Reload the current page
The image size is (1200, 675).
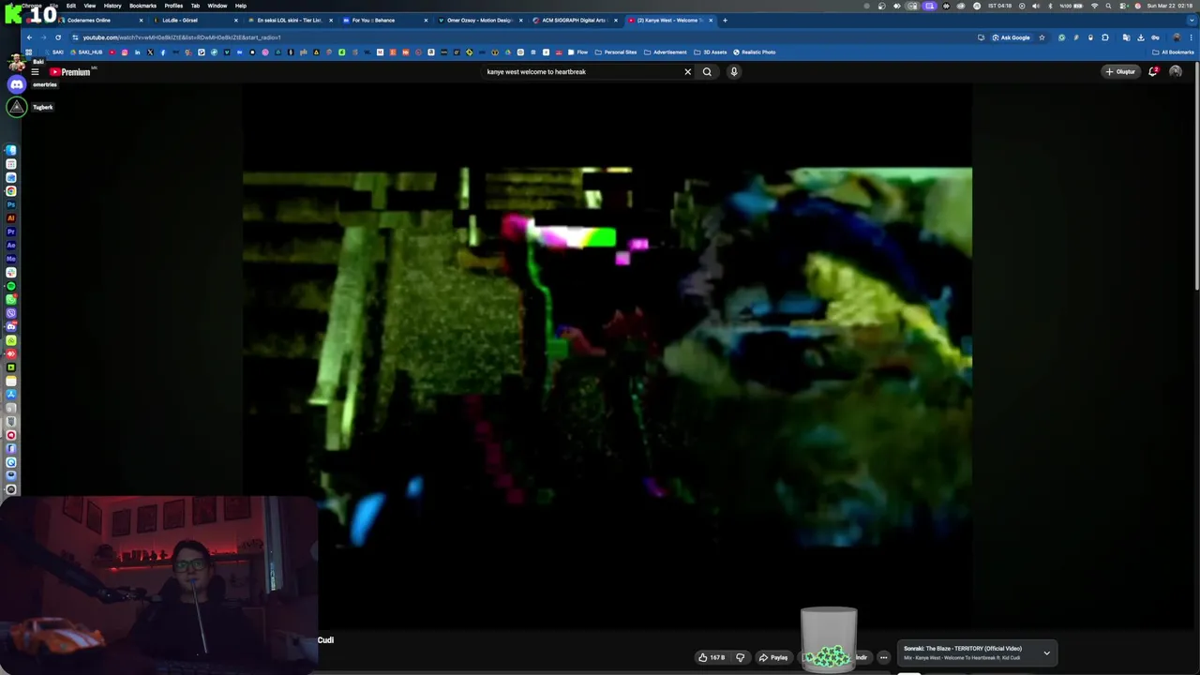pyautogui.click(x=58, y=37)
